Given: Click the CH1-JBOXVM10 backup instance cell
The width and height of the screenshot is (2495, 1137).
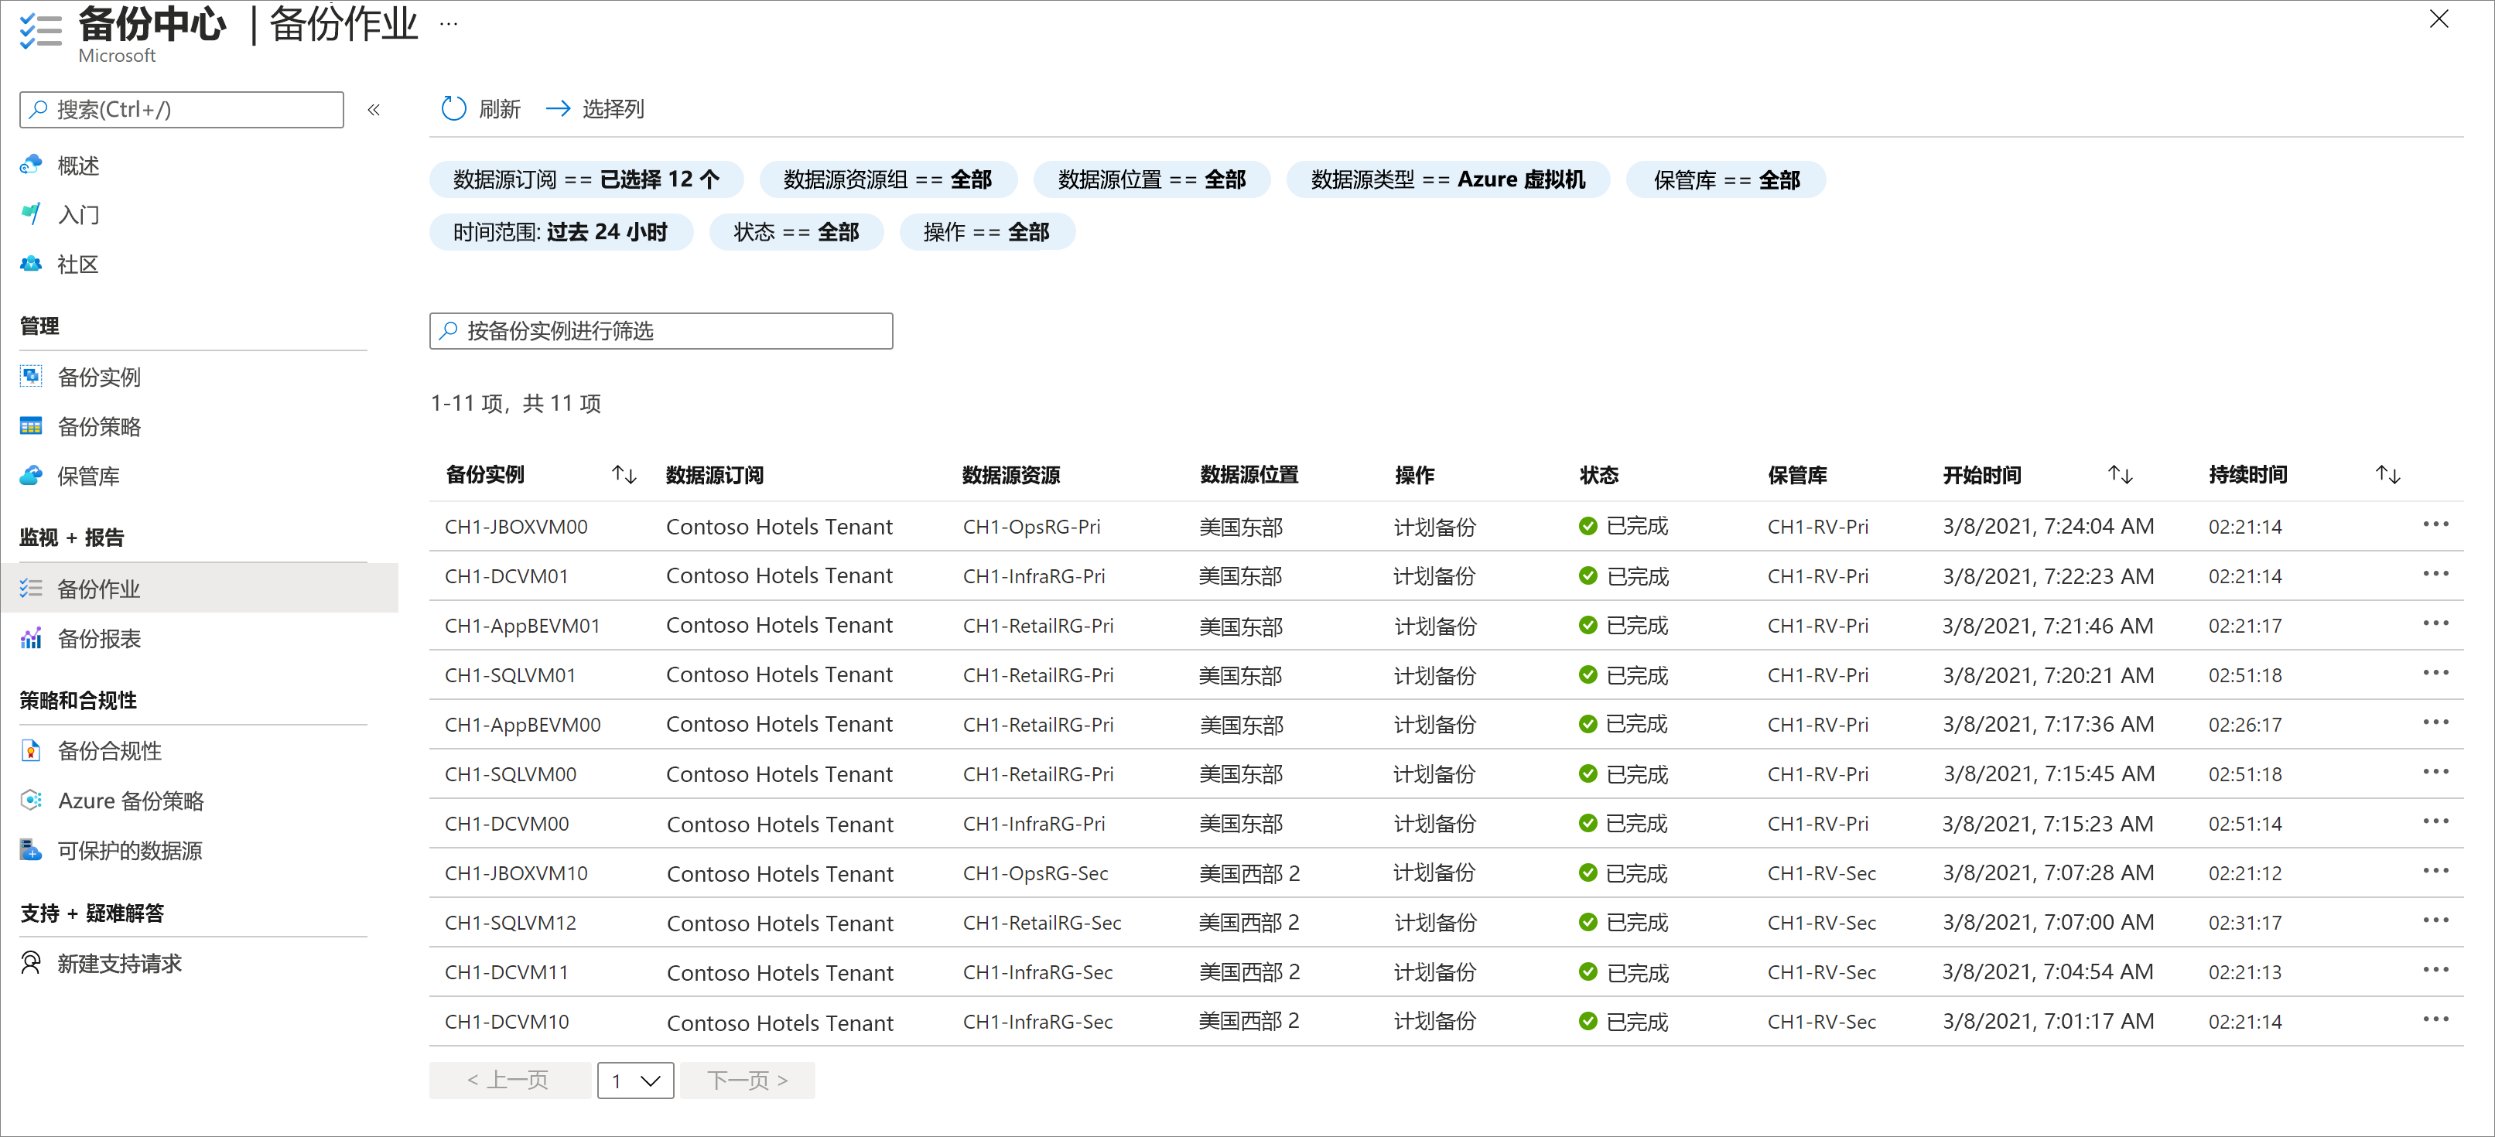Looking at the screenshot, I should (x=516, y=872).
